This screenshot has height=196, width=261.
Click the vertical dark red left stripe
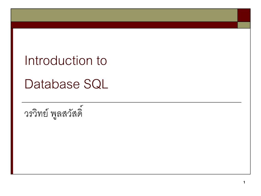click(12, 101)
